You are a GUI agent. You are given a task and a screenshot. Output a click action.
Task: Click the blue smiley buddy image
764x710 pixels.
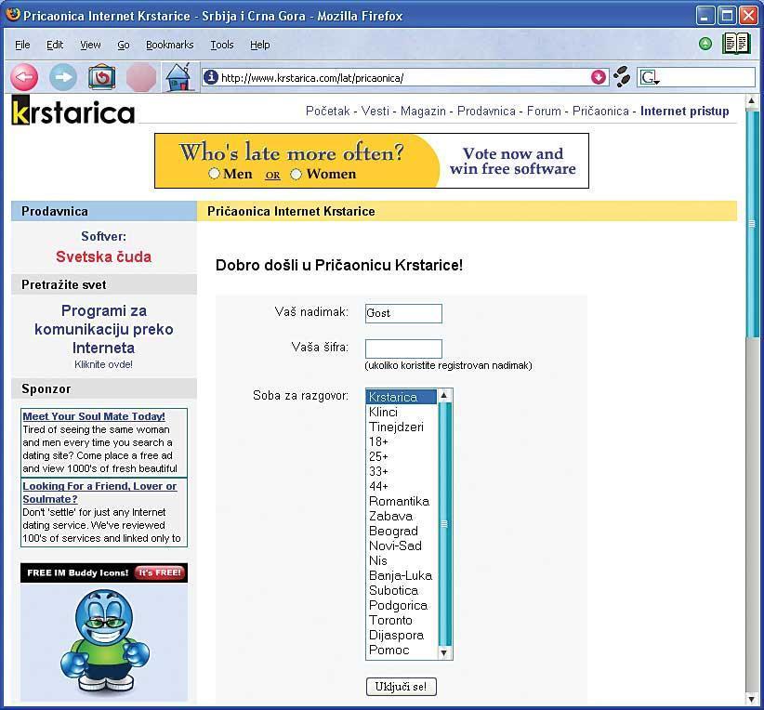105,641
